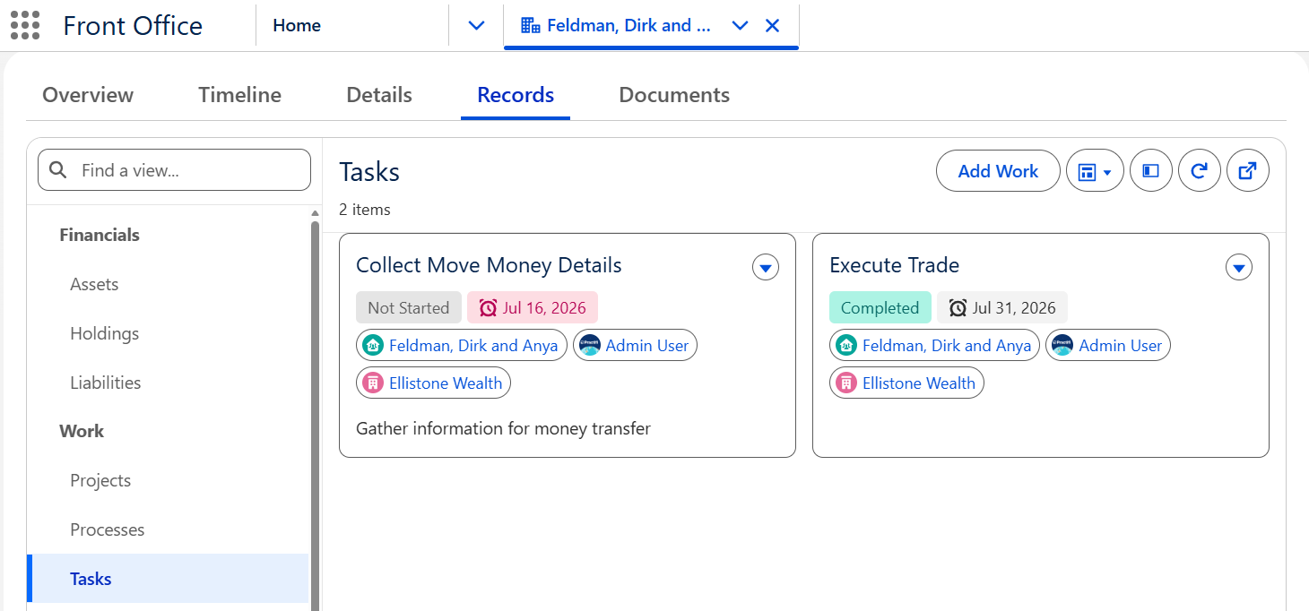
Task: Select the Records tab
Action: 516,95
